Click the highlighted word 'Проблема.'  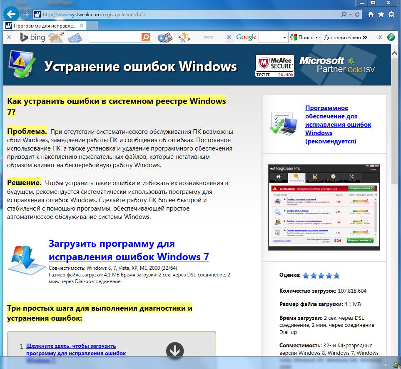pyautogui.click(x=27, y=131)
